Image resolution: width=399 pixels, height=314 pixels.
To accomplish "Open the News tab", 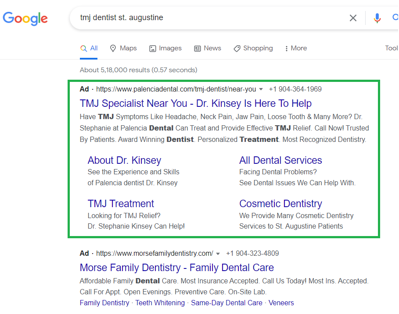I will click(208, 48).
